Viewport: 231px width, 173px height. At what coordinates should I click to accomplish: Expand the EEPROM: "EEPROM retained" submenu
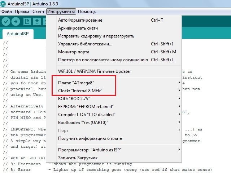[x=114, y=107]
